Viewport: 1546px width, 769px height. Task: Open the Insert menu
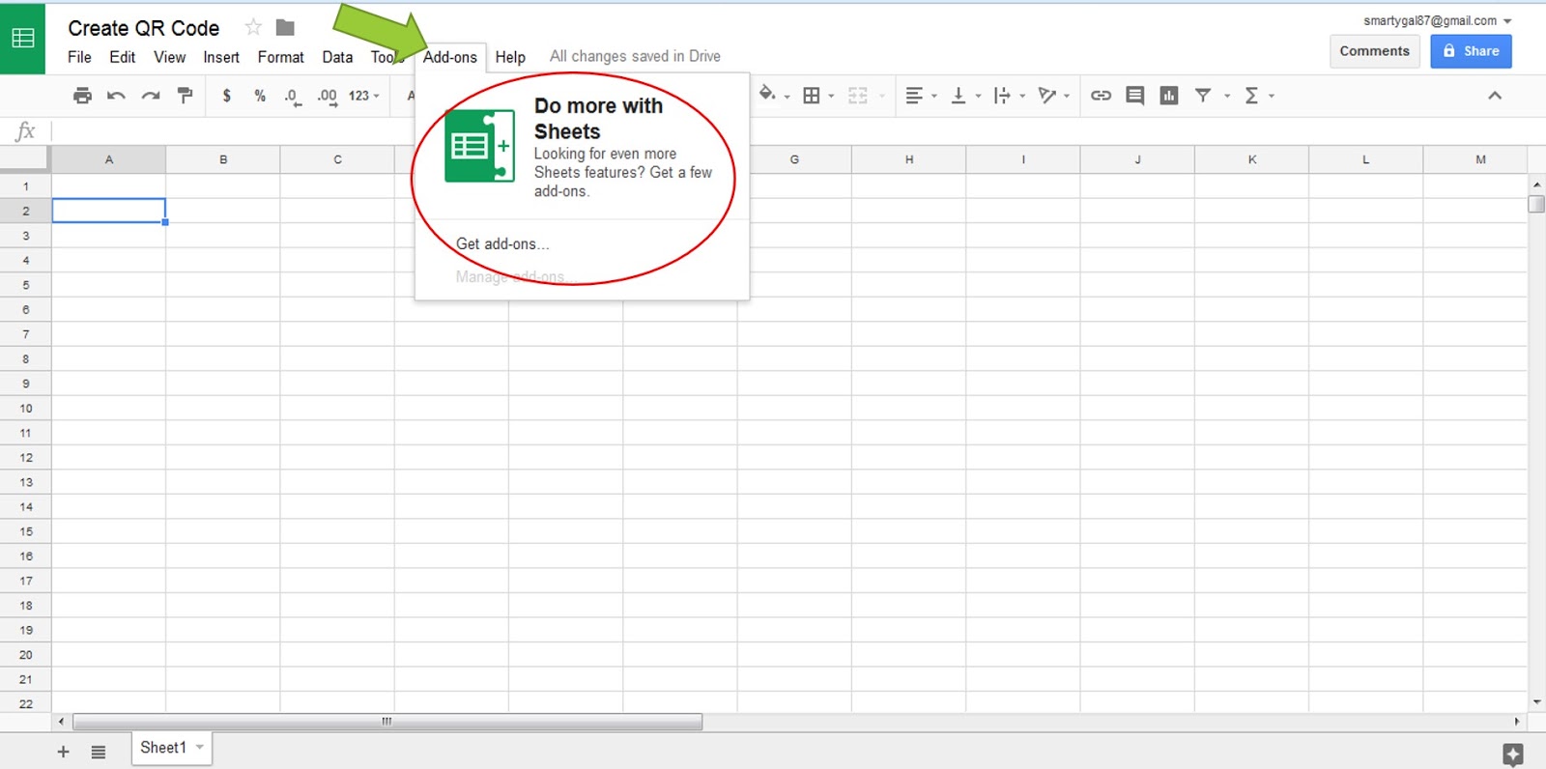(221, 57)
